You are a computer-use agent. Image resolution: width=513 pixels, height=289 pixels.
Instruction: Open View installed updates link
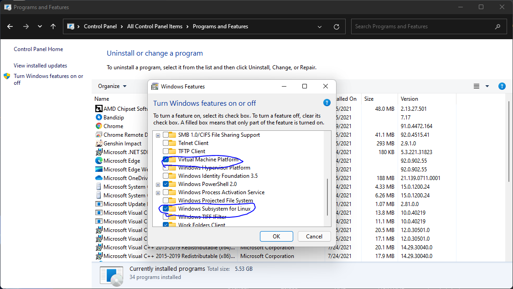[40, 65]
